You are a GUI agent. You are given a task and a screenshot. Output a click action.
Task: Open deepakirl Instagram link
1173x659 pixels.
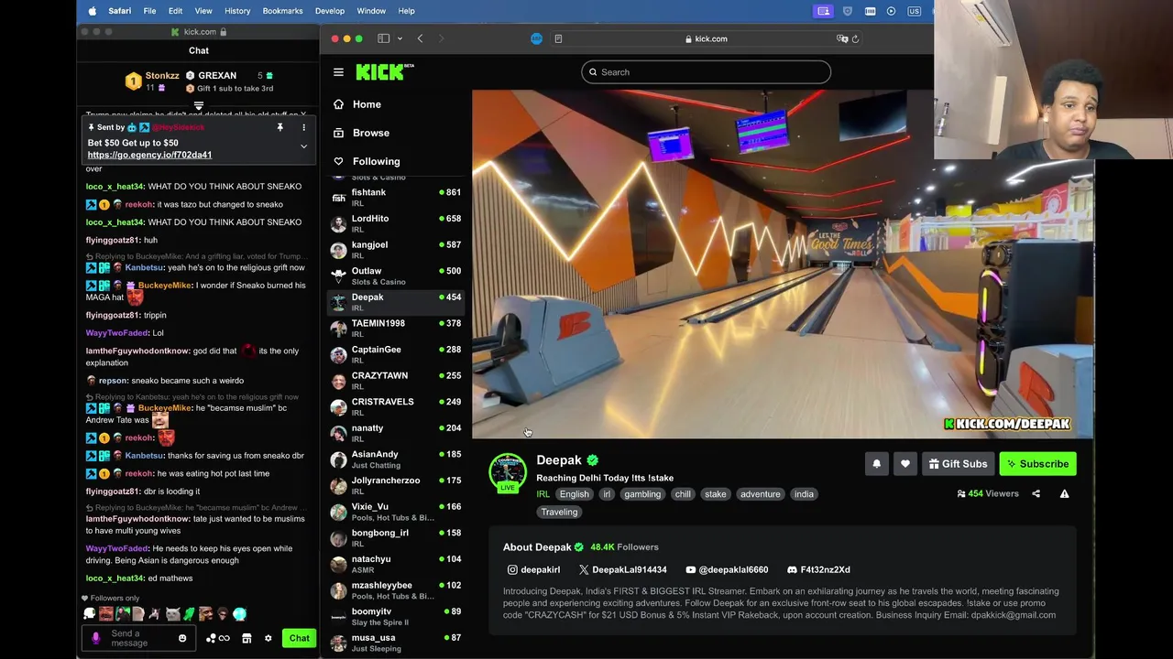point(533,569)
